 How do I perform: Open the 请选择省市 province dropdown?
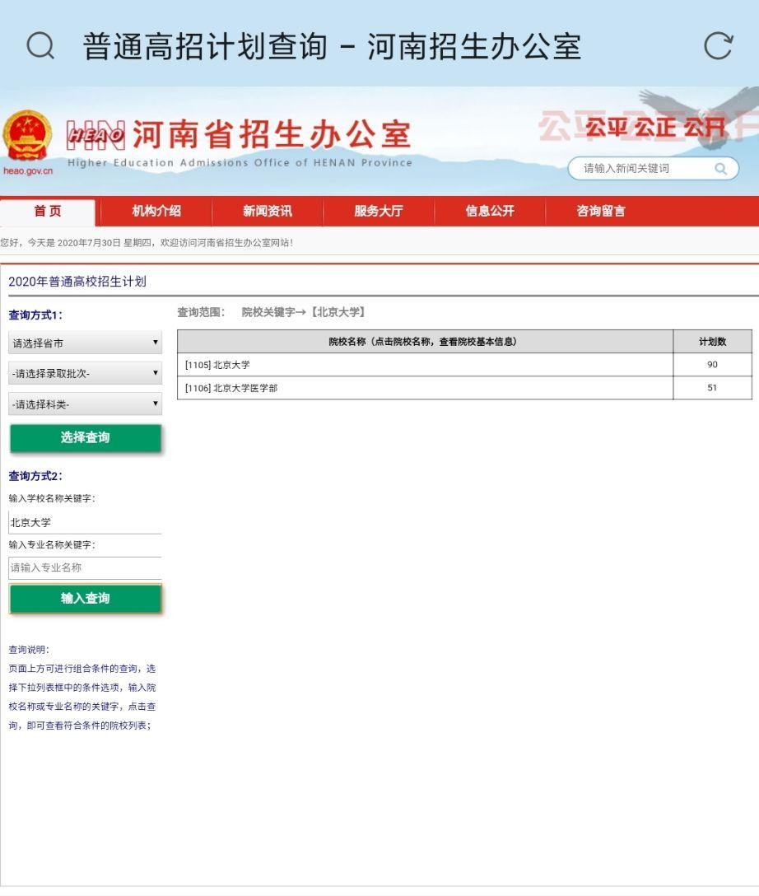point(85,343)
